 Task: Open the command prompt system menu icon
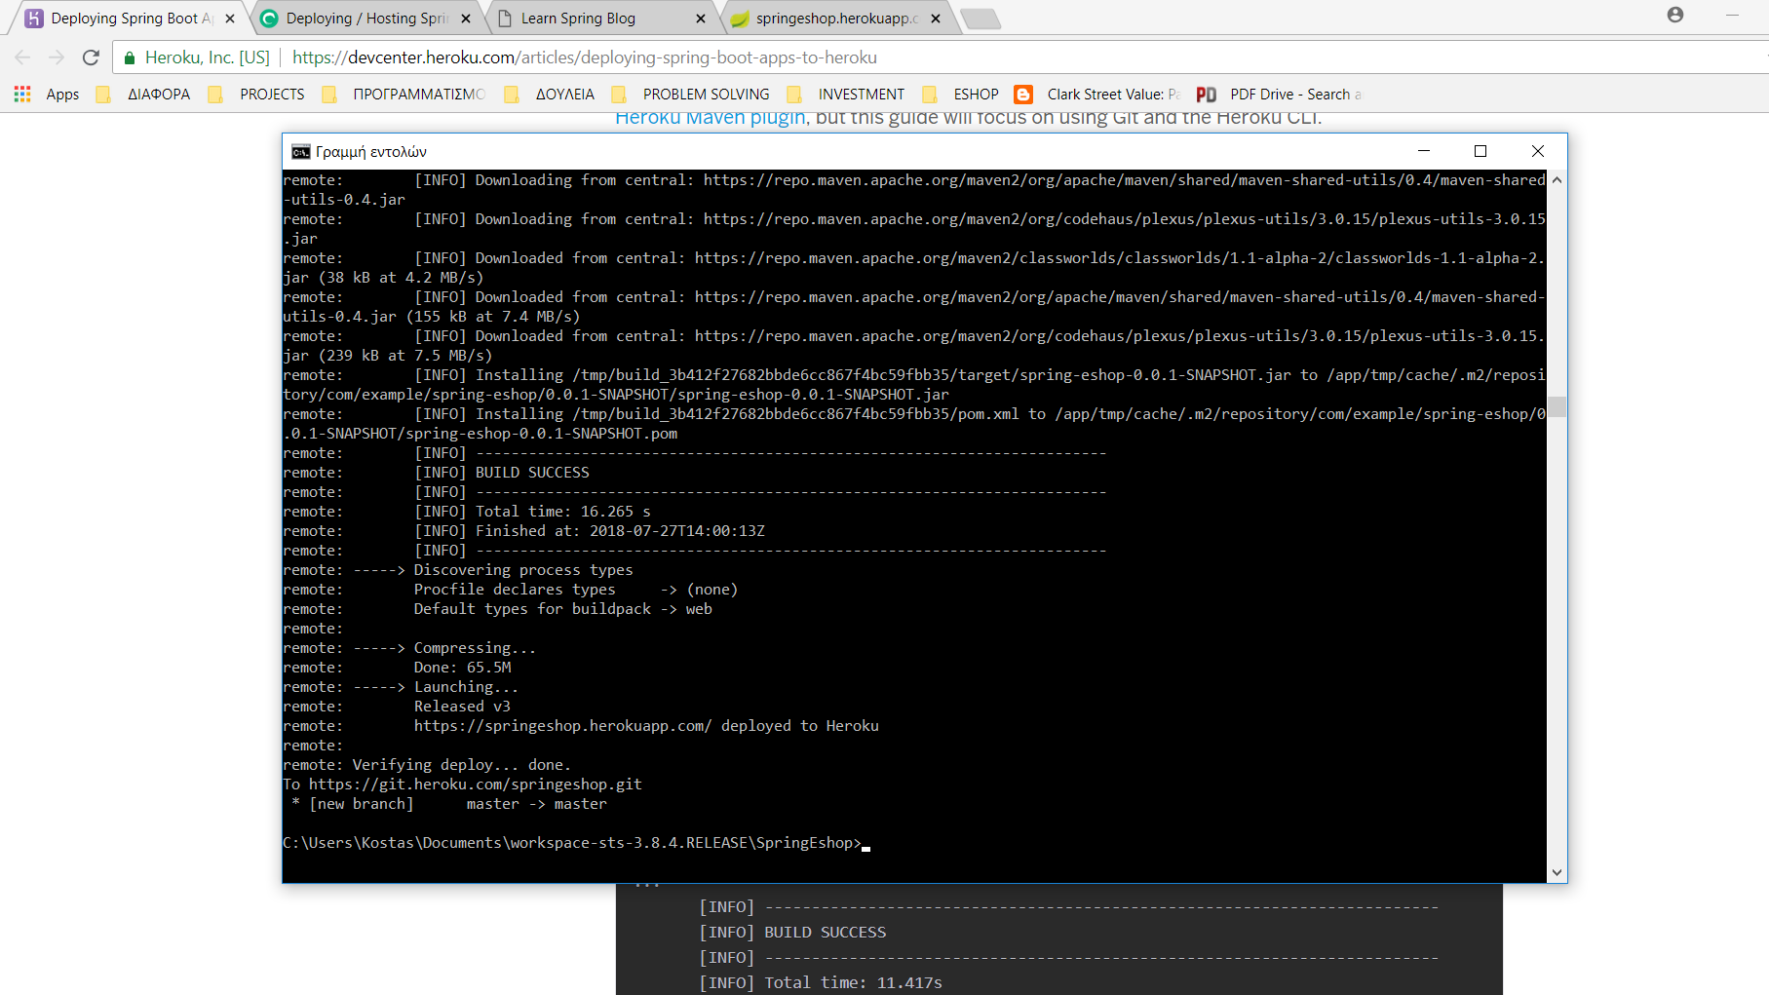point(301,151)
